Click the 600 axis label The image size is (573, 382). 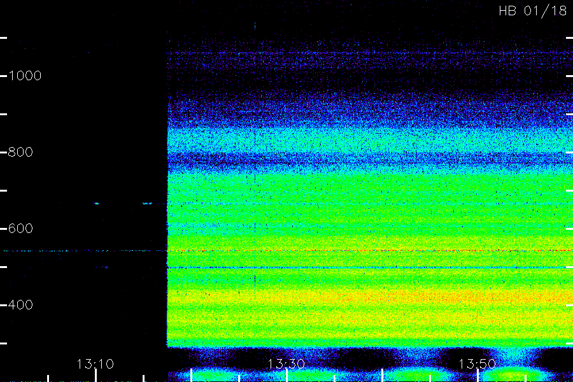click(x=20, y=229)
